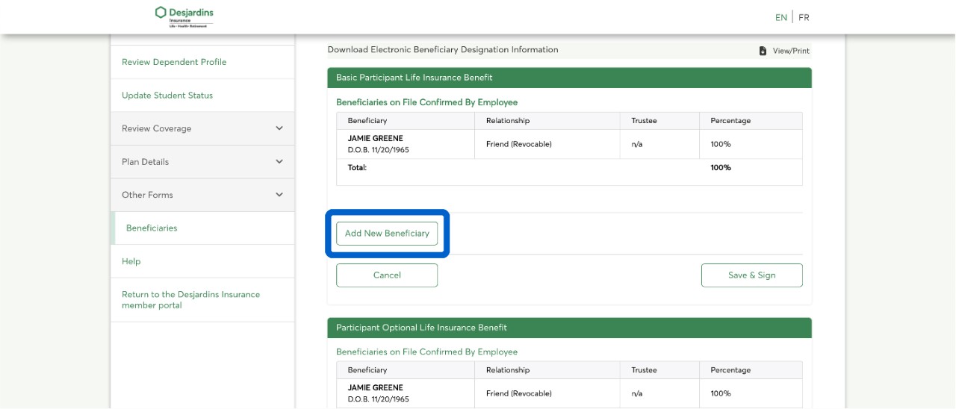The image size is (956, 409).
Task: Expand the Plan Details chevron
Action: (x=279, y=162)
